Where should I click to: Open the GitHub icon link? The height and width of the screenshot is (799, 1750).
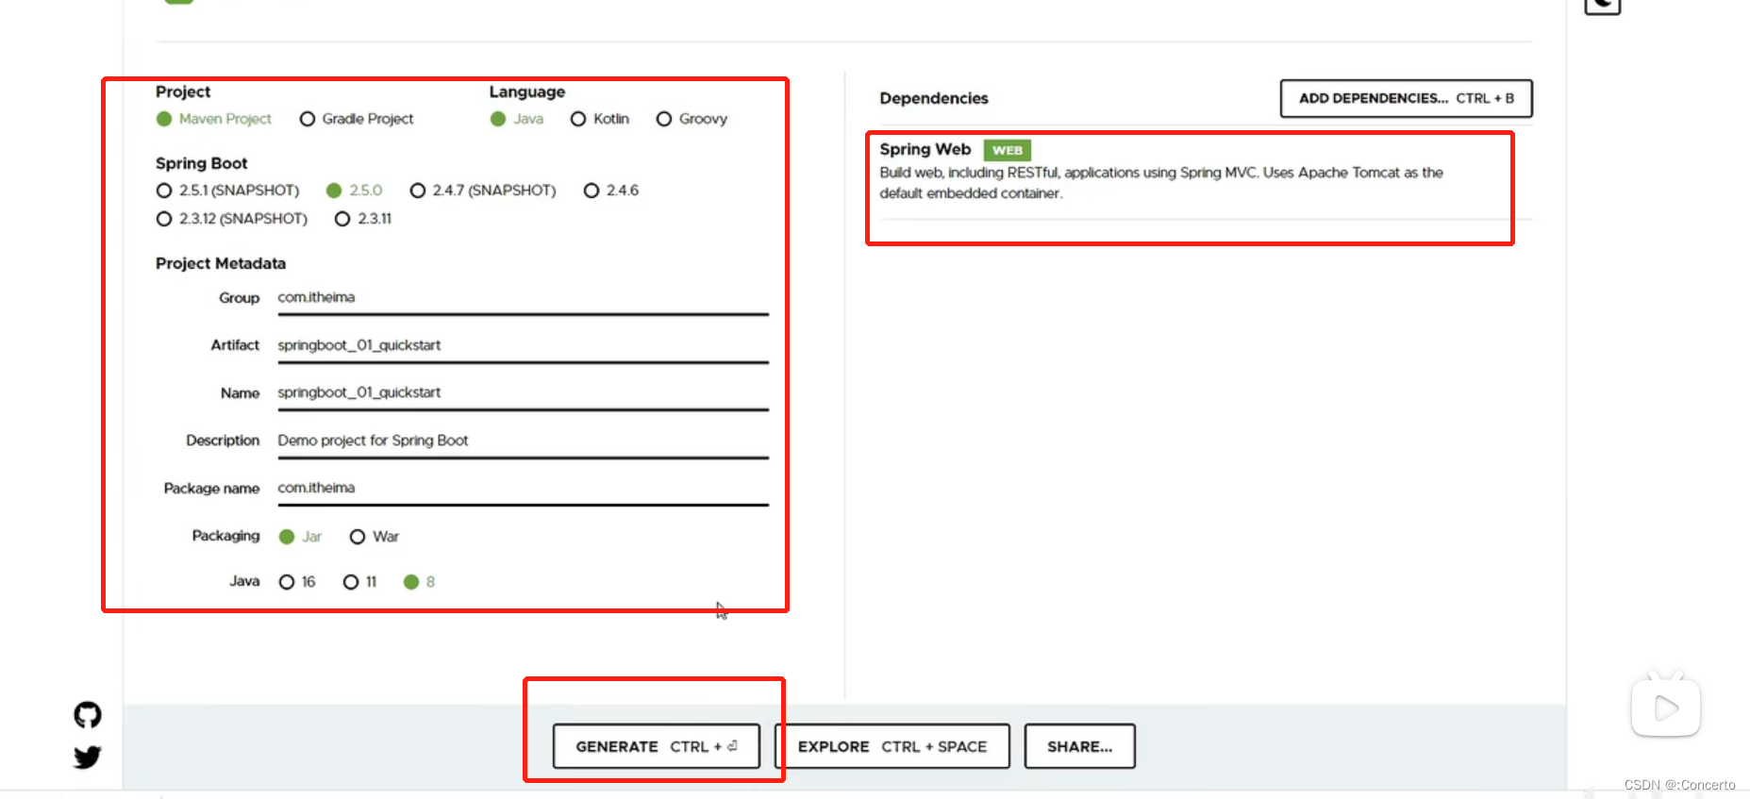point(88,715)
